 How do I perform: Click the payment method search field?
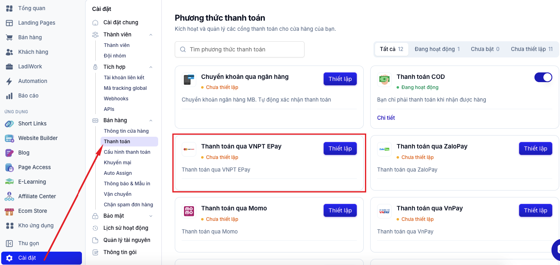click(240, 49)
